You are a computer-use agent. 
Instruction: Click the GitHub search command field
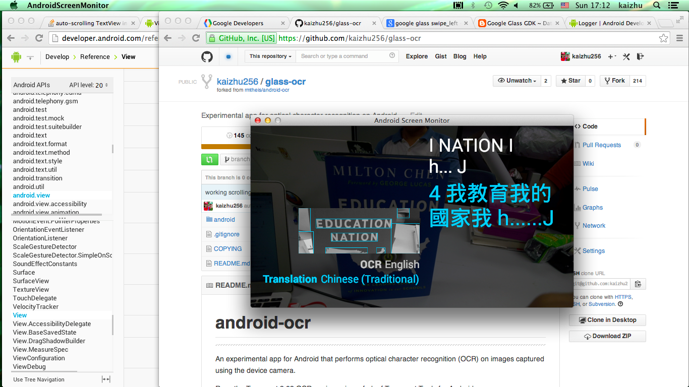tap(347, 56)
